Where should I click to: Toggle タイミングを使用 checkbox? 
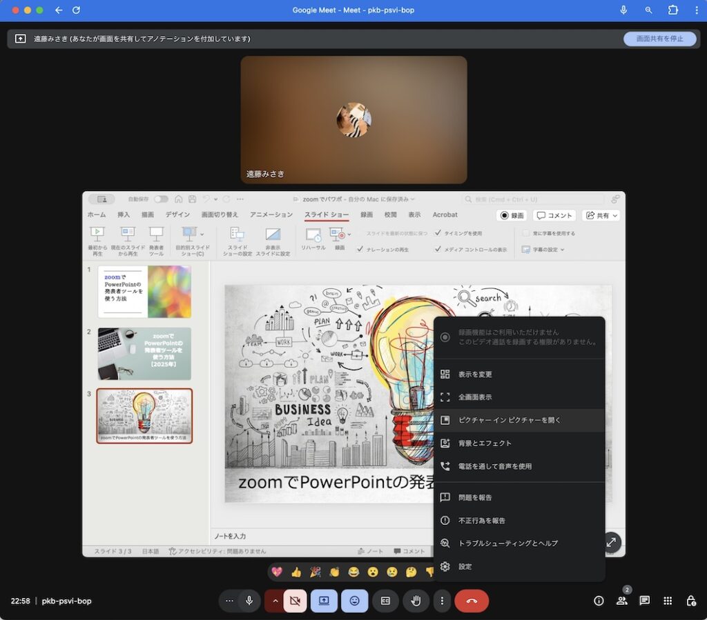point(437,233)
